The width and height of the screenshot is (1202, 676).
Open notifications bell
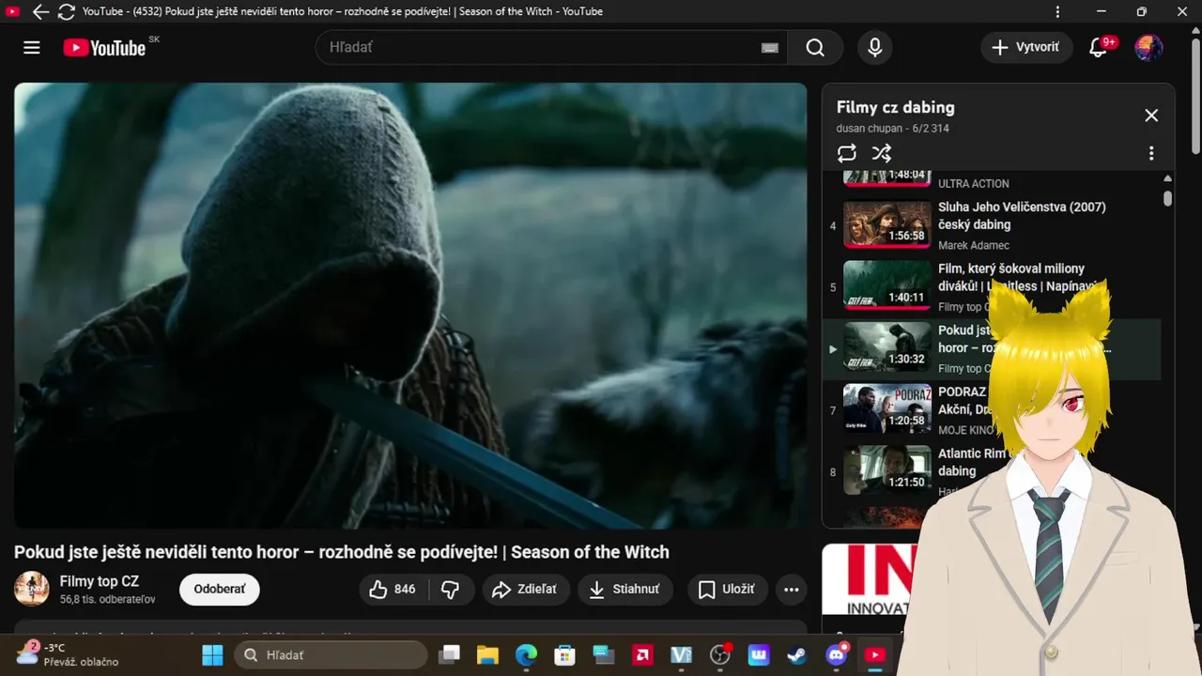coord(1099,48)
